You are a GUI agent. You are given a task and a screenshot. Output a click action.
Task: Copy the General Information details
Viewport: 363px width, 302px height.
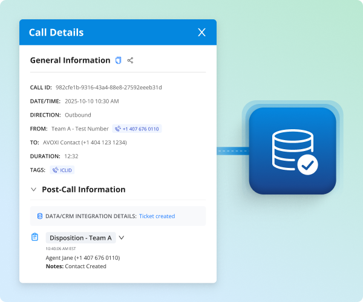(x=119, y=60)
